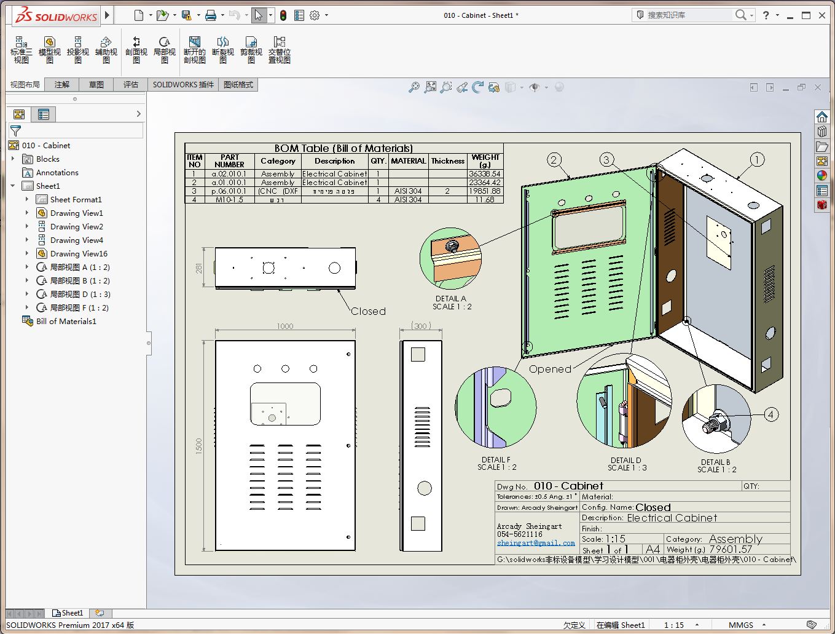Select Bill of Materials1 in the tree

click(66, 321)
